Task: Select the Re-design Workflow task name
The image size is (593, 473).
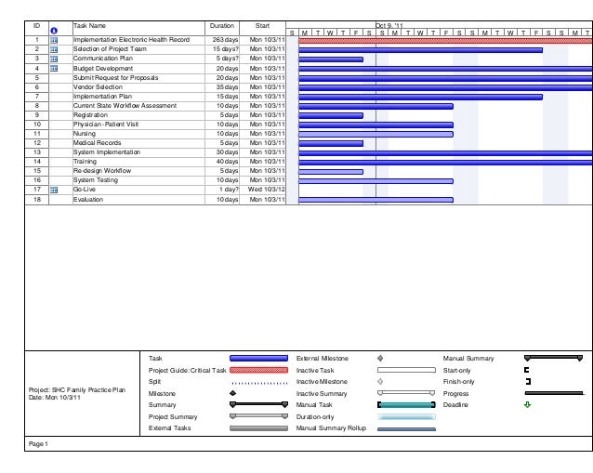Action: pos(102,171)
